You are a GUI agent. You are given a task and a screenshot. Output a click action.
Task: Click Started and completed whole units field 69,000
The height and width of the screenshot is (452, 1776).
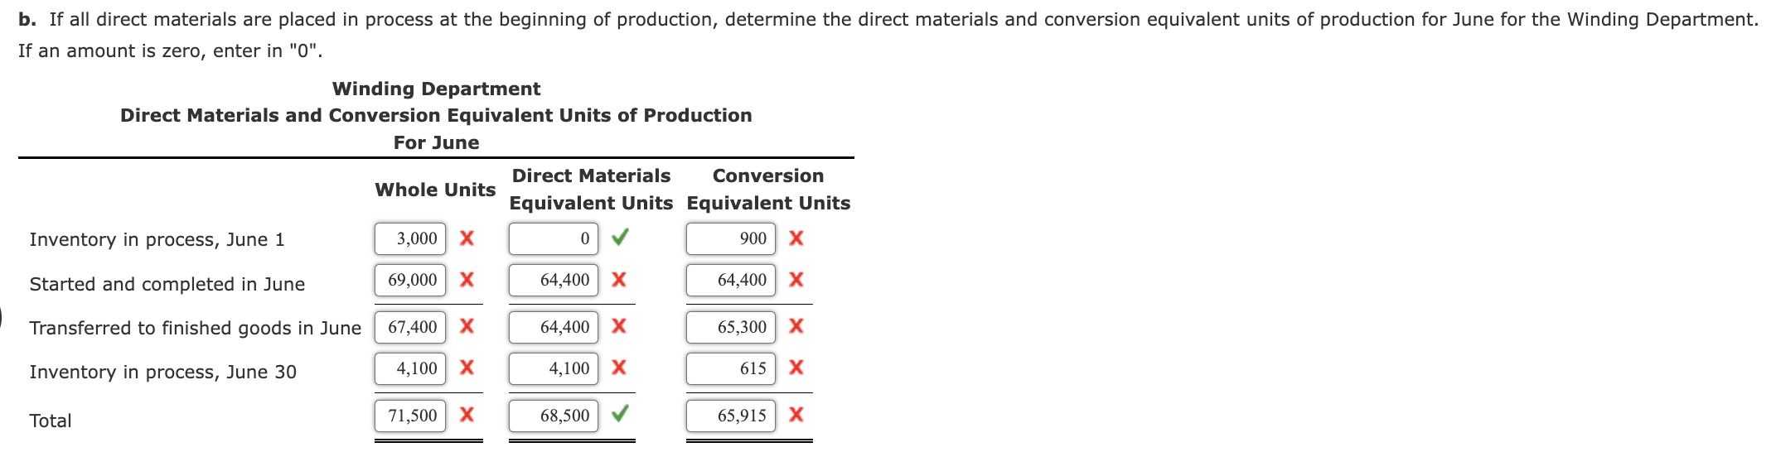[410, 280]
